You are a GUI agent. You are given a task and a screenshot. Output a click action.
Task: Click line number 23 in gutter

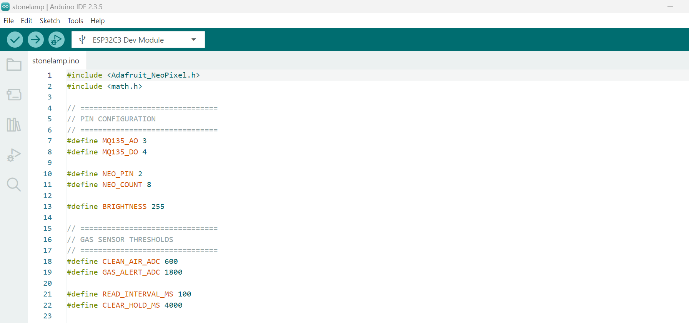click(x=47, y=316)
